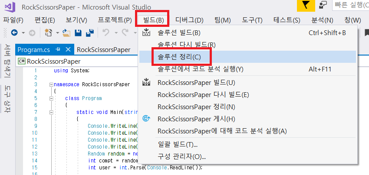Select RockScissorsPaper 다시 빌드(E) menu item
The image size is (369, 175).
pos(247,95)
